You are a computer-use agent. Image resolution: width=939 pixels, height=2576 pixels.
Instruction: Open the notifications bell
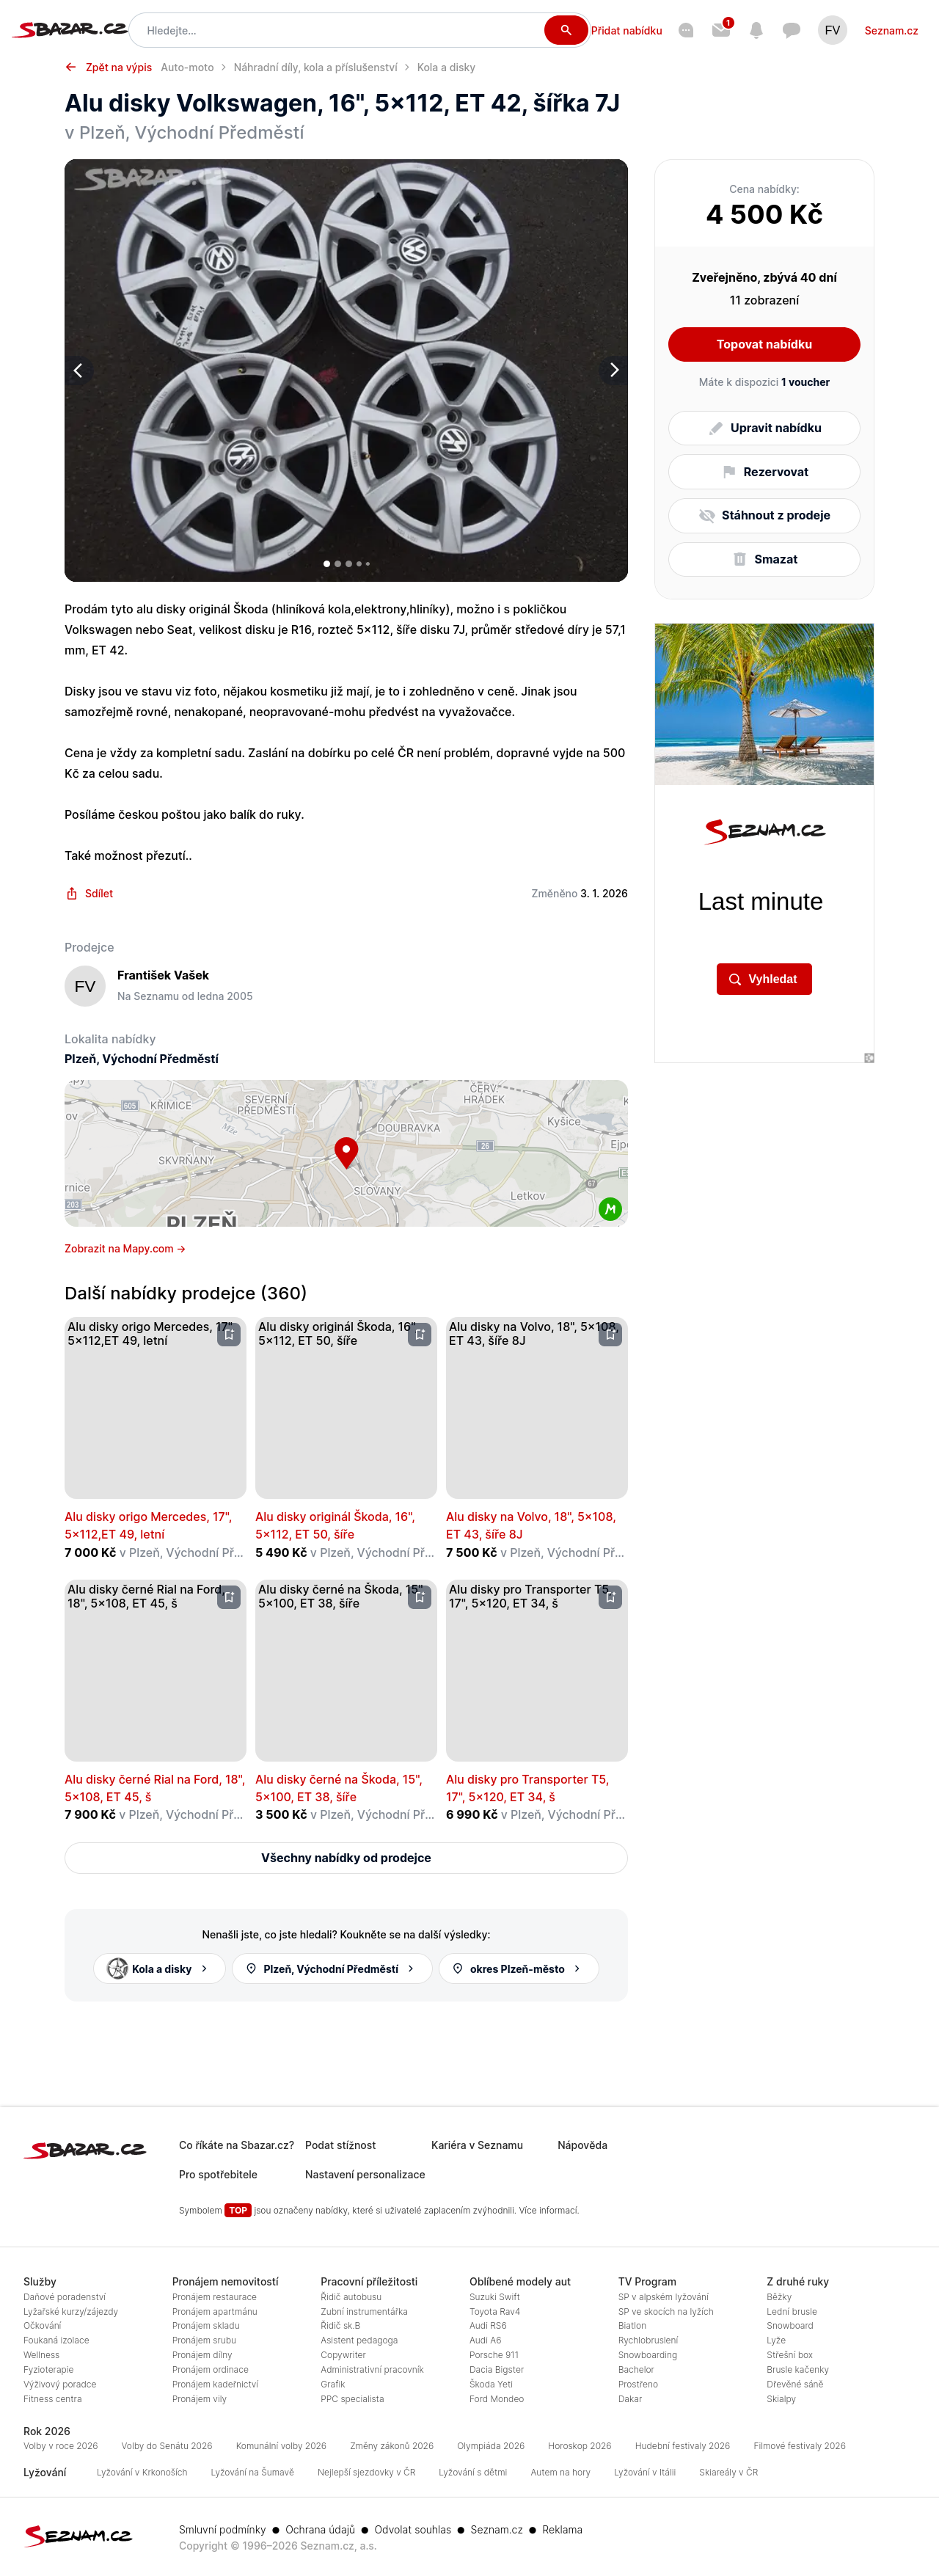(756, 30)
